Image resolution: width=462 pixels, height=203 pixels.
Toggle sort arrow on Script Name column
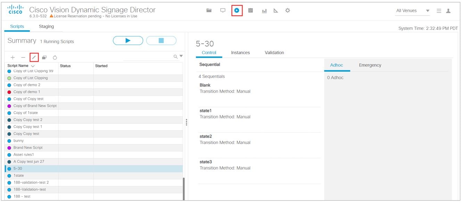click(x=33, y=66)
